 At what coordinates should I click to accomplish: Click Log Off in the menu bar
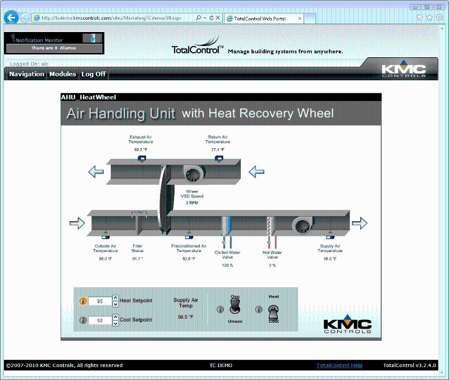click(x=93, y=74)
